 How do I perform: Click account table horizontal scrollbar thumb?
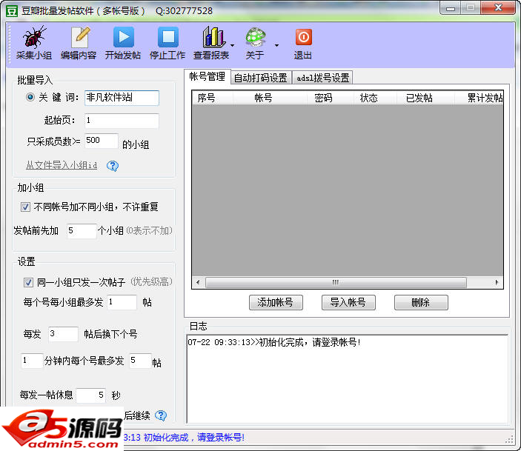pos(336,283)
